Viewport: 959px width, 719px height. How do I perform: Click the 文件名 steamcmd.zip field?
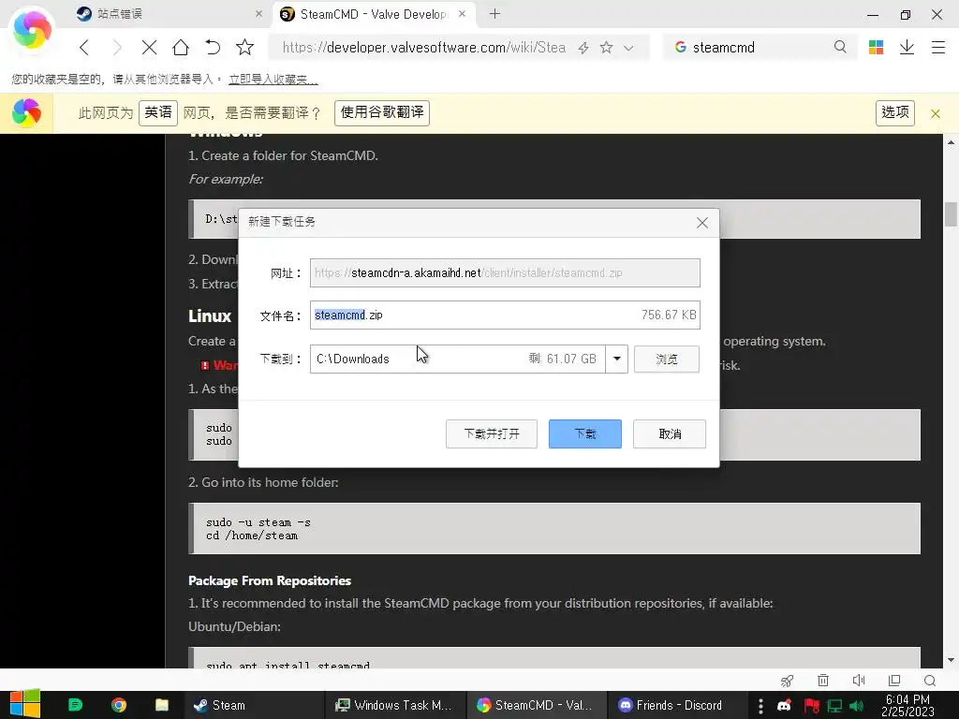coord(505,315)
